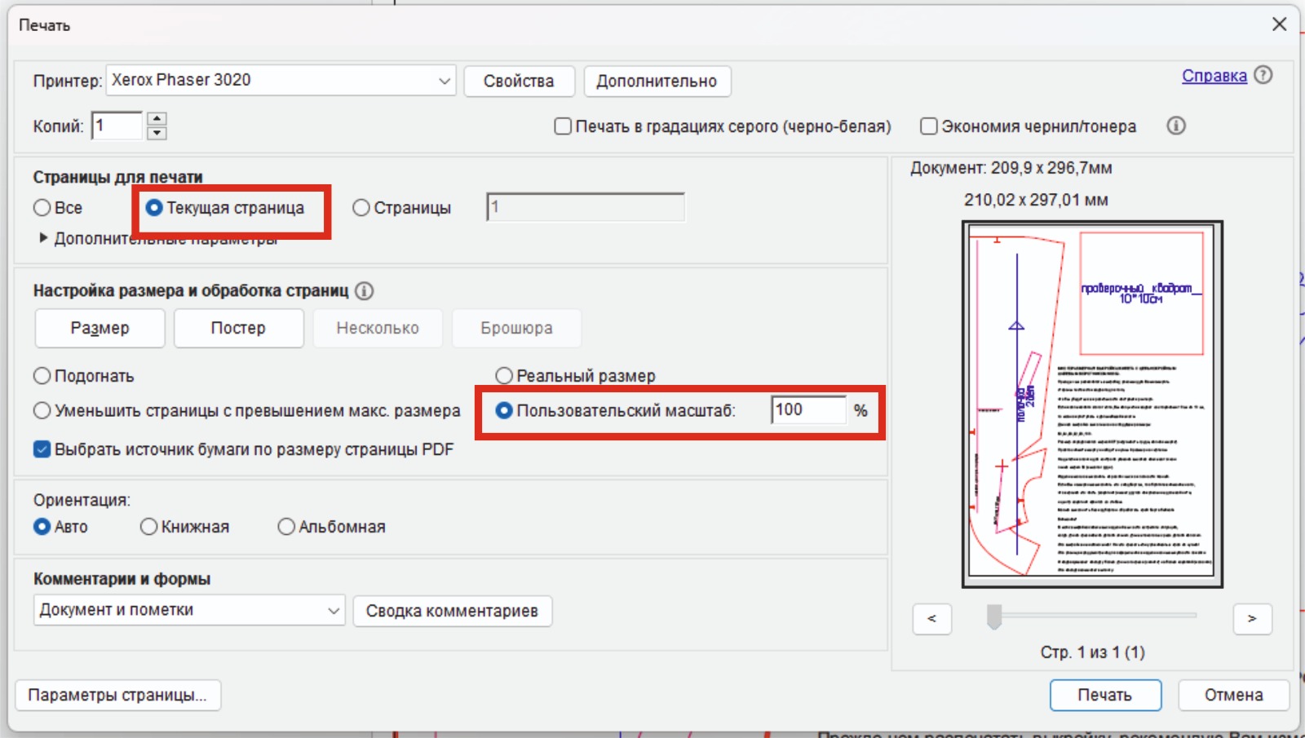This screenshot has width=1305, height=738.
Task: Click the help question mark icon beside Справка
Action: click(1263, 75)
